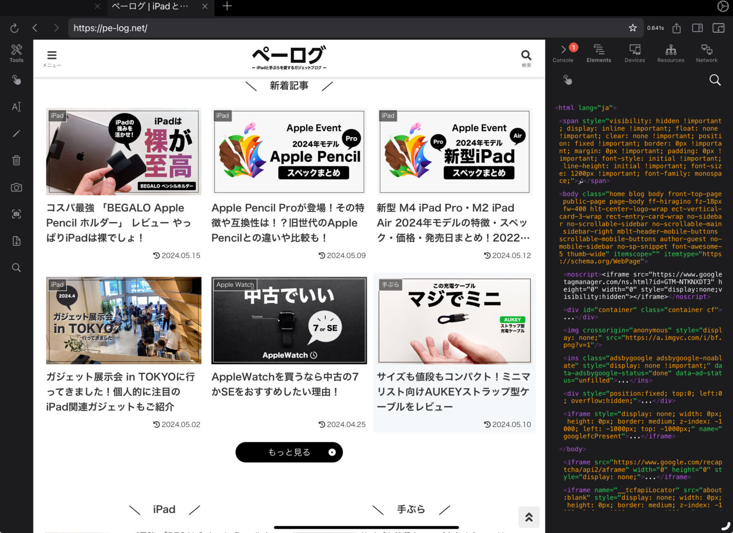
Task: Search elements with DevTools magnifier icon
Action: (715, 80)
